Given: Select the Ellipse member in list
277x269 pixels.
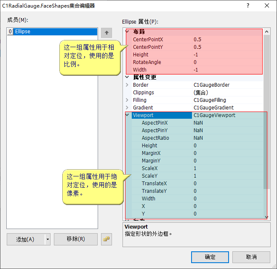Looking at the screenshot, I should [22, 32].
